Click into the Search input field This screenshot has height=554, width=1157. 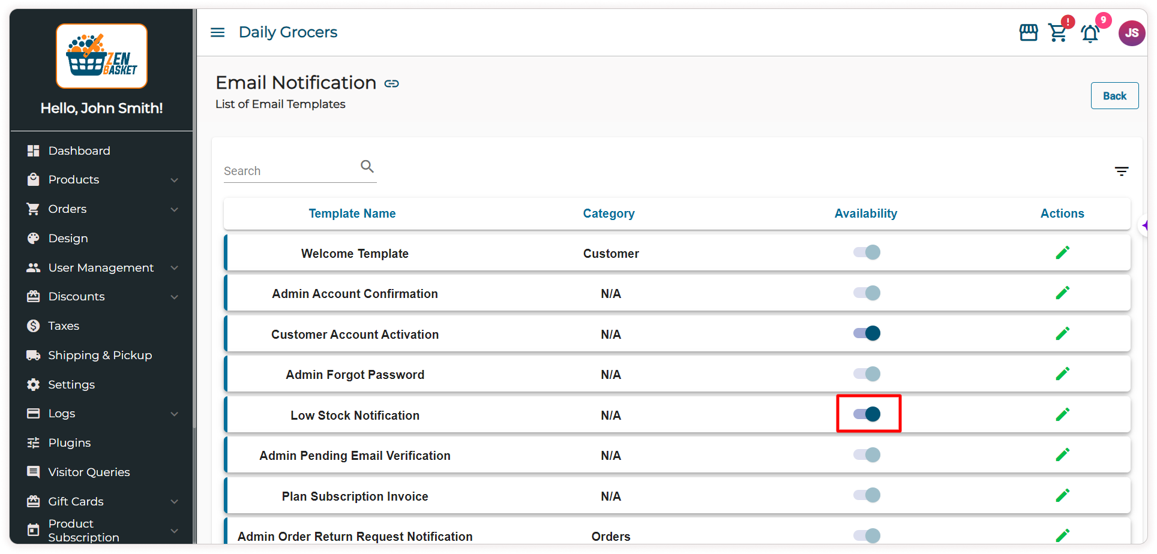click(289, 171)
